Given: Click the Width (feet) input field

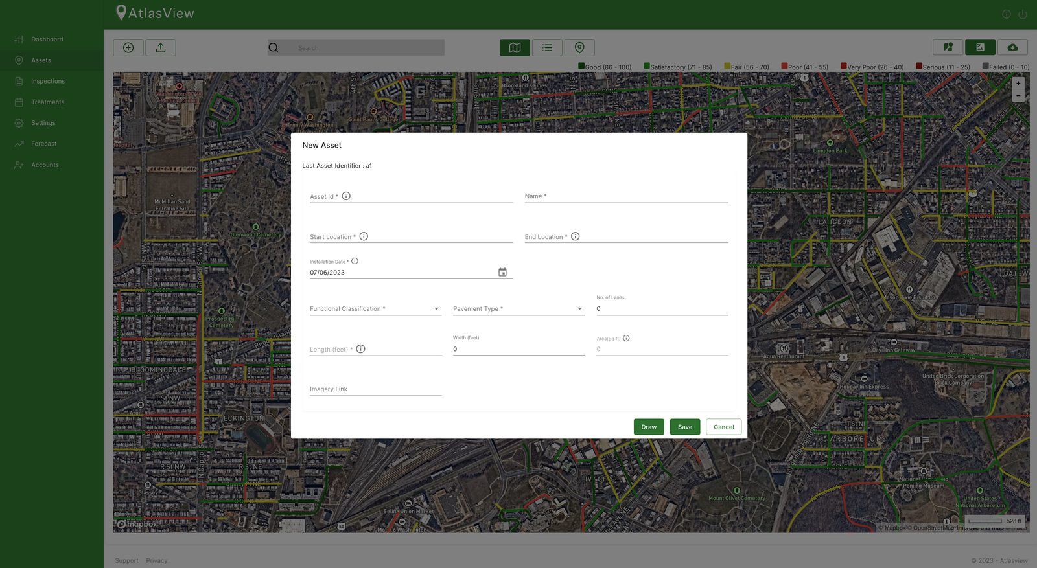Looking at the screenshot, I should coord(519,348).
